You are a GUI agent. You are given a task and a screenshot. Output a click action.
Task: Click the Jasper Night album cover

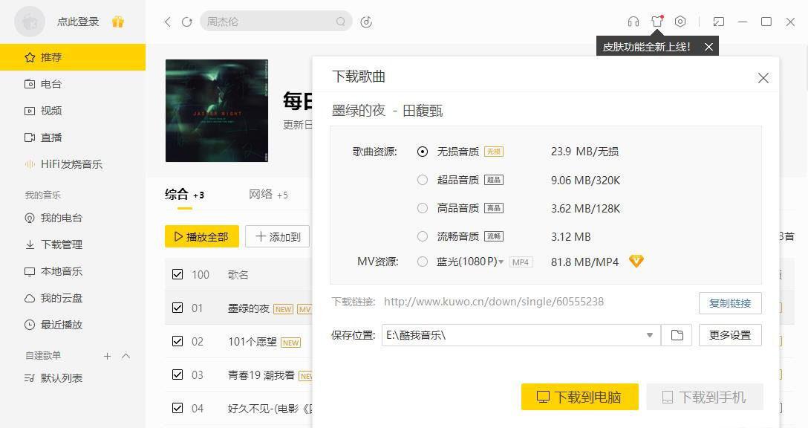(217, 111)
